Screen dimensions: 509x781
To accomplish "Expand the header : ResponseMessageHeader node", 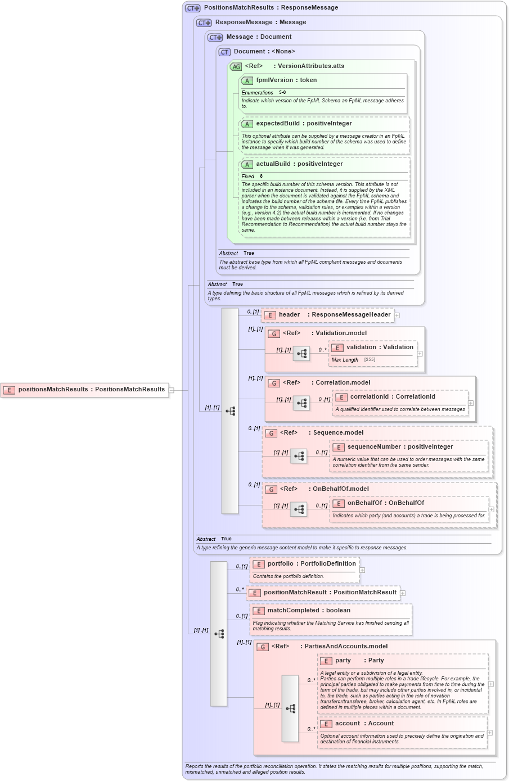I will tap(397, 315).
